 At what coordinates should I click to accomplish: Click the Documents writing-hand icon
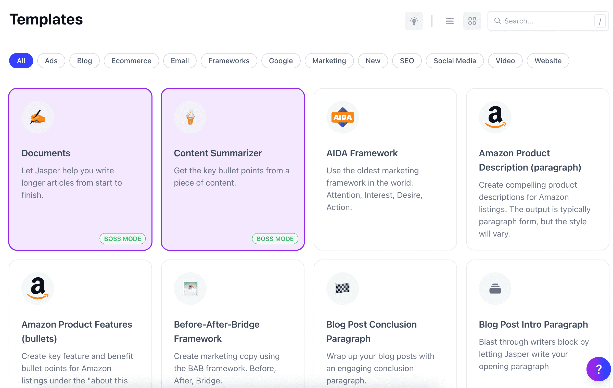(x=38, y=117)
